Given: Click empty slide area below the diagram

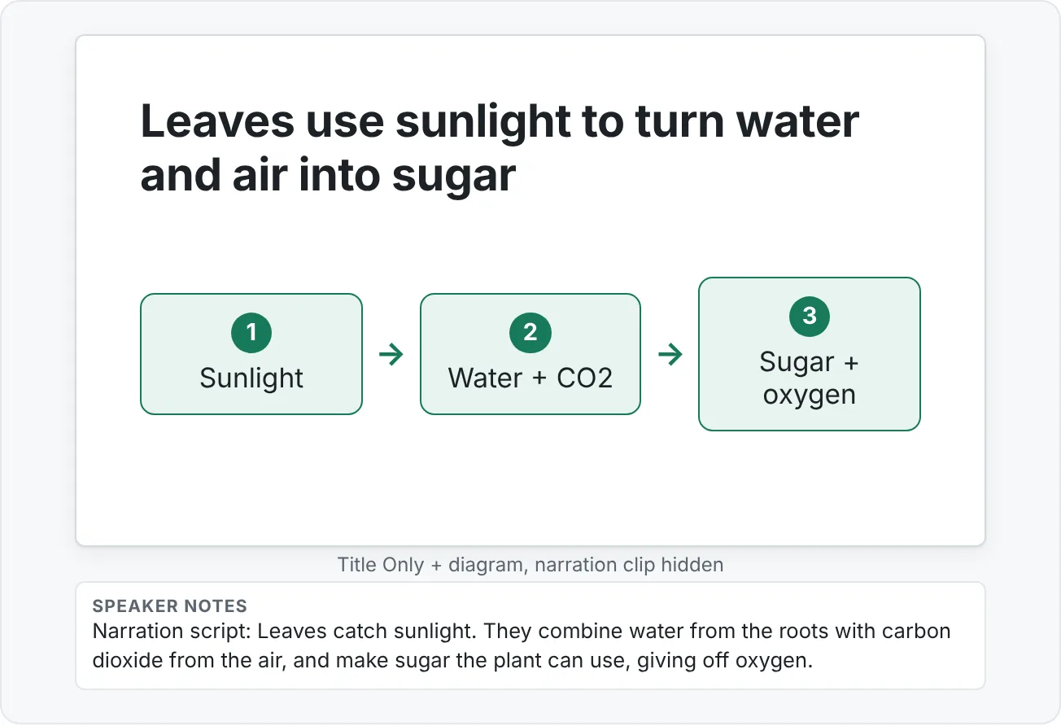Looking at the screenshot, I should (x=530, y=488).
